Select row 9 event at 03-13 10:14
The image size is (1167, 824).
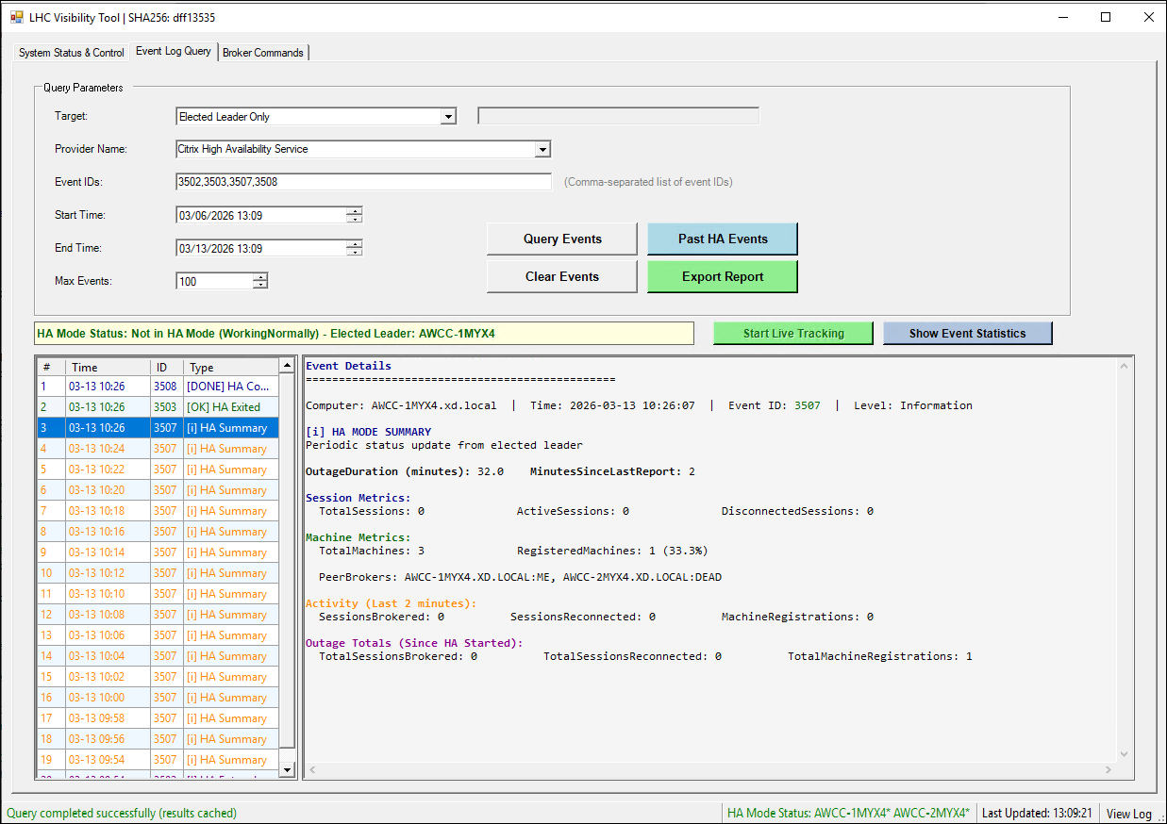(x=158, y=552)
